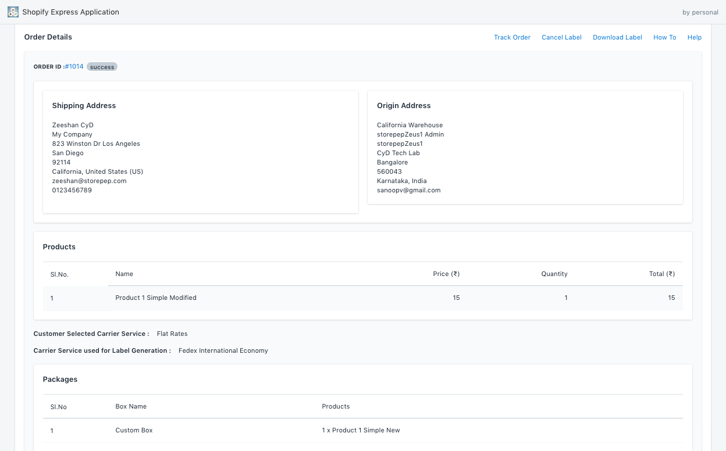The height and width of the screenshot is (451, 726).
Task: Click the 1 x Product 1 Simple New cell
Action: (361, 430)
